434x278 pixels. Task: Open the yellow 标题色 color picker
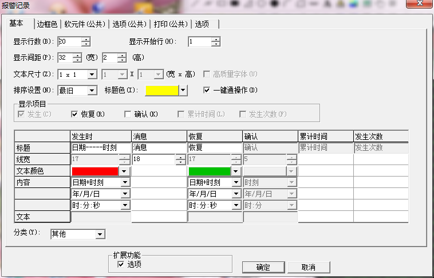pyautogui.click(x=183, y=91)
